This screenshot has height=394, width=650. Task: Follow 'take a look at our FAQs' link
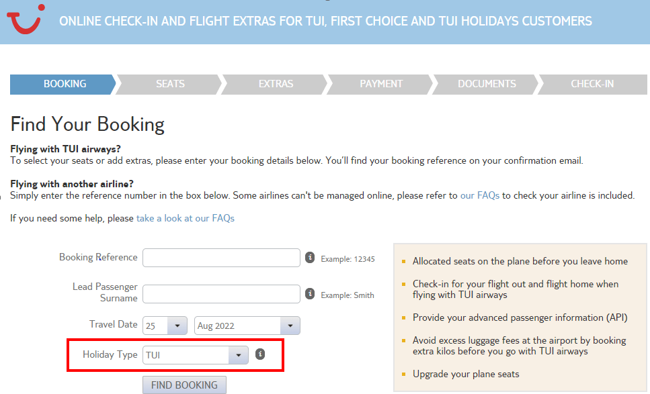186,218
